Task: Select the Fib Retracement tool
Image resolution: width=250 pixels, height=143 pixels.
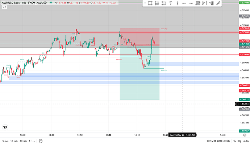Action: click(198, 3)
